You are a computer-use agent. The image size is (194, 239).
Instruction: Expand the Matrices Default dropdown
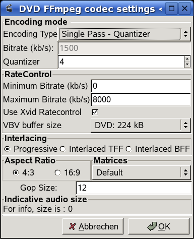(x=142, y=172)
